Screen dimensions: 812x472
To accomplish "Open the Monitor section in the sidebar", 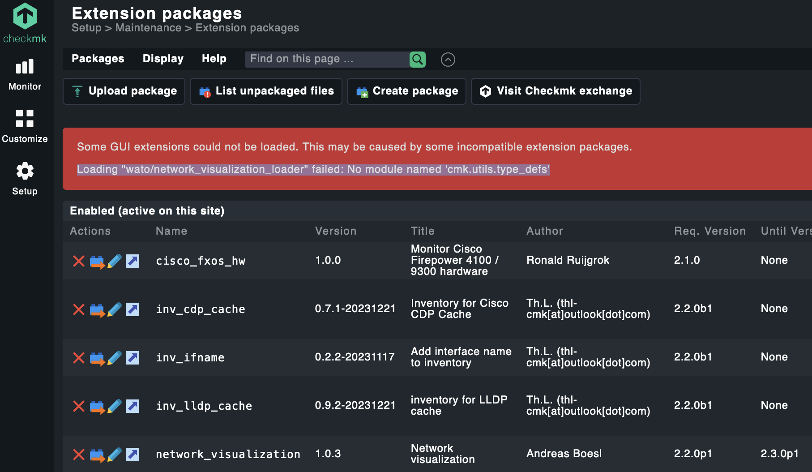I will pos(25,74).
